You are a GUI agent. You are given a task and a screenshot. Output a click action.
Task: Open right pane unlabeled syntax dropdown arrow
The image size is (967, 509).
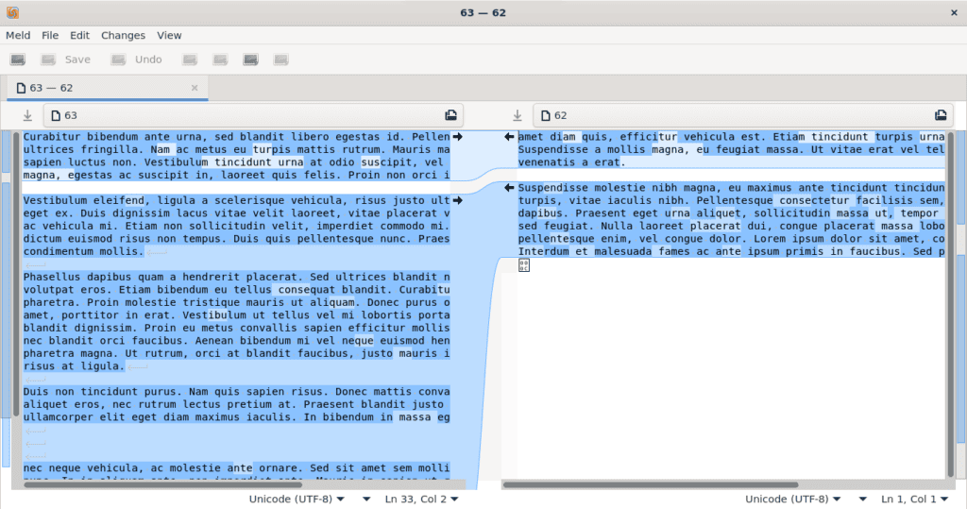point(862,500)
